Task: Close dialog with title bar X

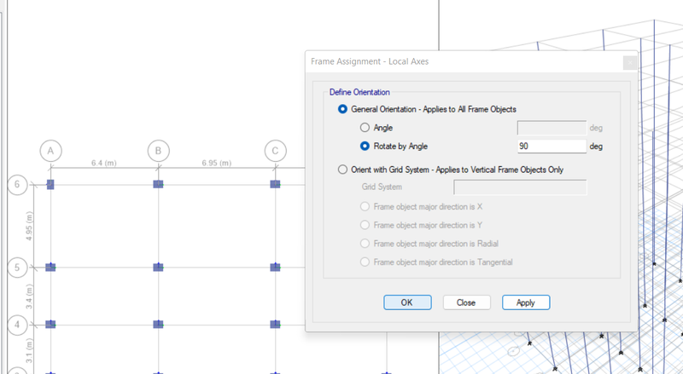Action: 630,63
